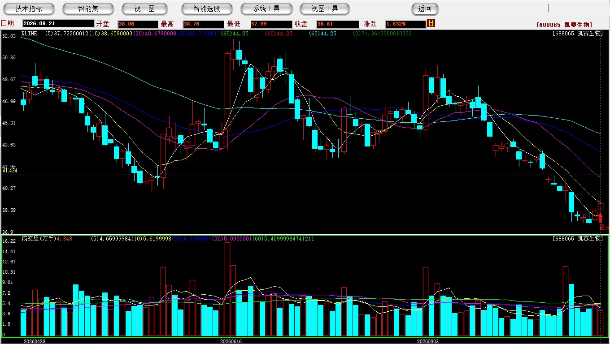This screenshot has width=610, height=344.
Task: Click the MA (5)37.72200012 value
Action: (67, 33)
